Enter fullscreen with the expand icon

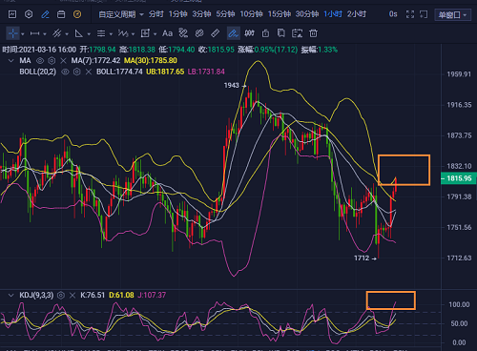click(410, 14)
